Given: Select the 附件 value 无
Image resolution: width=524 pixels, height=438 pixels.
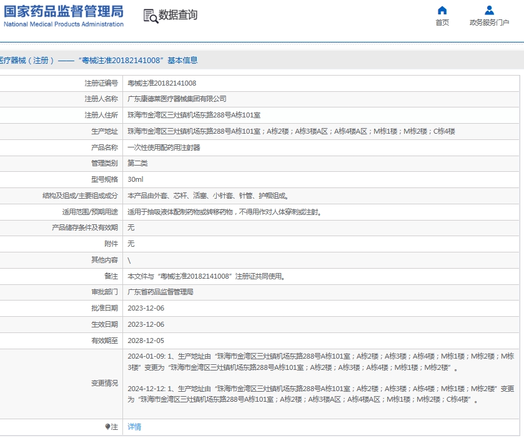Looking at the screenshot, I should click(x=131, y=244).
